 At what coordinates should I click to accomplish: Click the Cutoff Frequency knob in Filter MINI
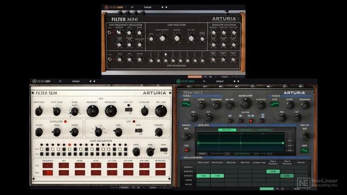pos(162,38)
